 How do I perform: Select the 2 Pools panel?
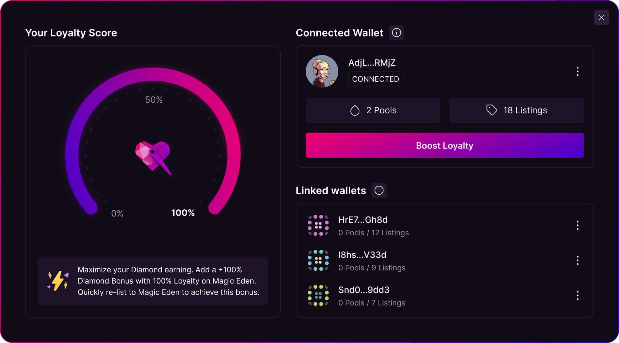(372, 110)
